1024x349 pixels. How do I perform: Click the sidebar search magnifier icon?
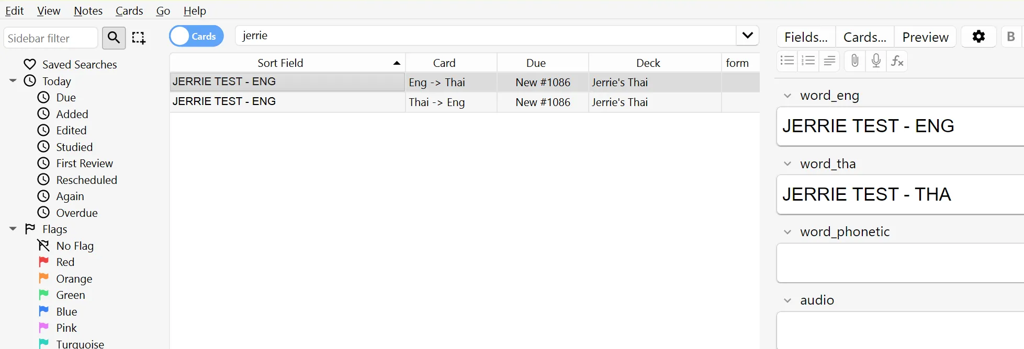114,38
